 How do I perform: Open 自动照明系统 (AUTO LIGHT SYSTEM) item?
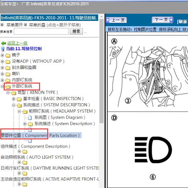[x=37, y=157]
